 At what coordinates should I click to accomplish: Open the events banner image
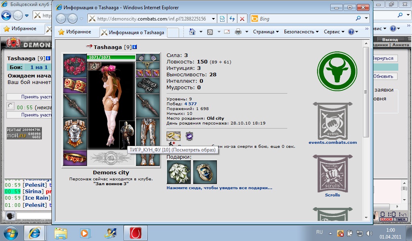pos(333,121)
